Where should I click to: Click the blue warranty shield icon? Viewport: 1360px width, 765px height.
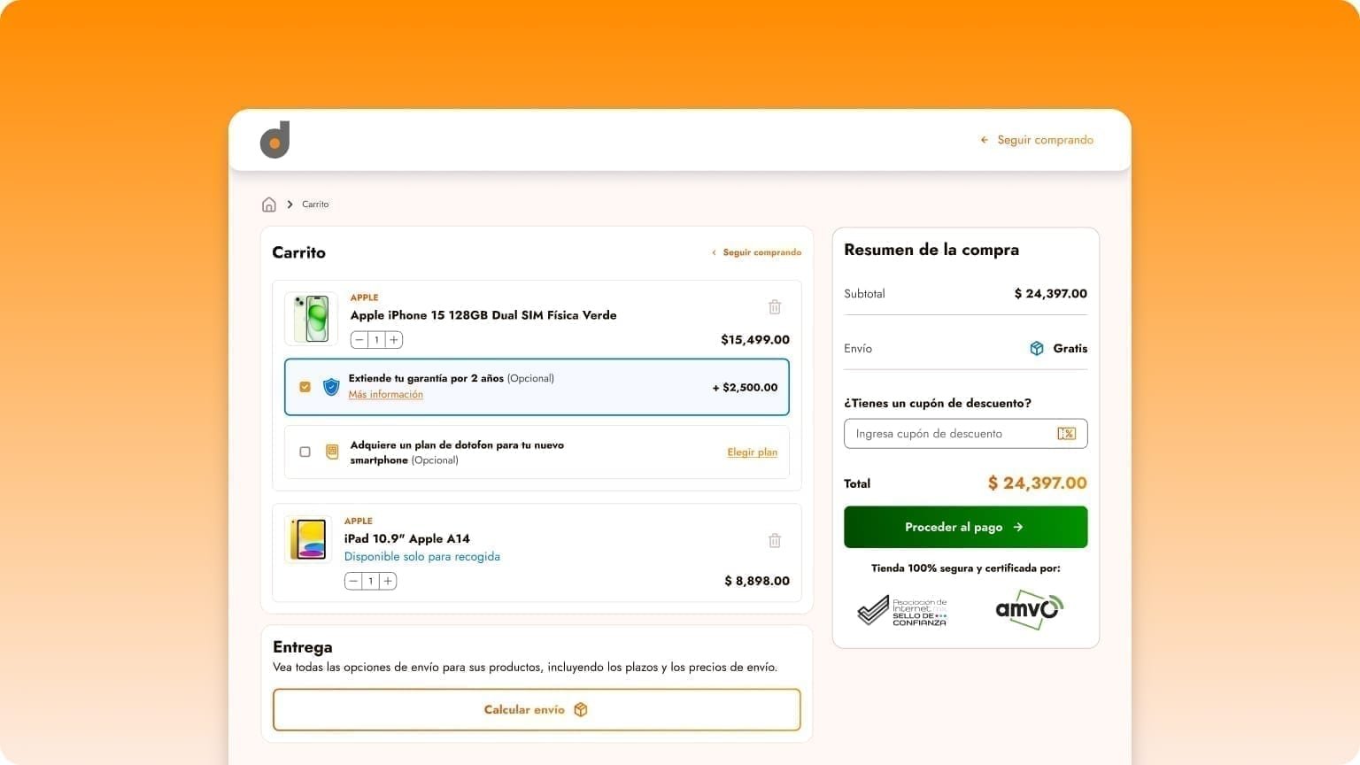point(331,387)
